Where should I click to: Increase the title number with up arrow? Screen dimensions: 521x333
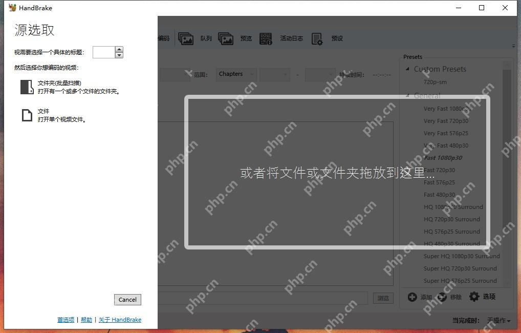pyautogui.click(x=119, y=49)
